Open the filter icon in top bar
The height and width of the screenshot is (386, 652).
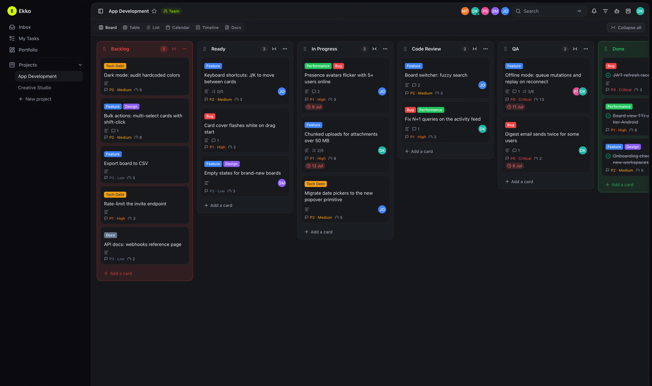pos(605,11)
